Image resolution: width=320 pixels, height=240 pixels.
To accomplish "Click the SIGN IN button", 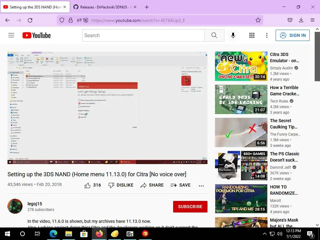I will click(x=292, y=35).
